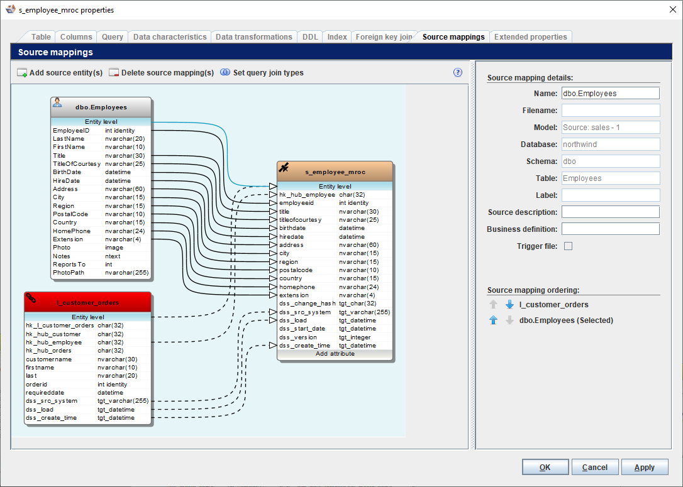The height and width of the screenshot is (487, 683).
Task: Click the Apply button
Action: [645, 468]
